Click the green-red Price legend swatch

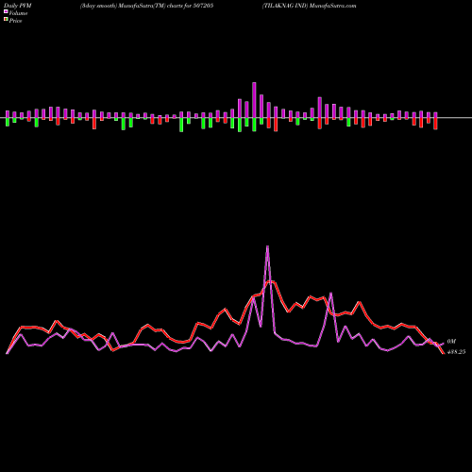pos(6,20)
